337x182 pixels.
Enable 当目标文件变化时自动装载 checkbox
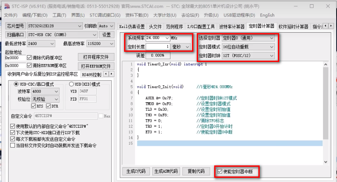click(x=13, y=145)
